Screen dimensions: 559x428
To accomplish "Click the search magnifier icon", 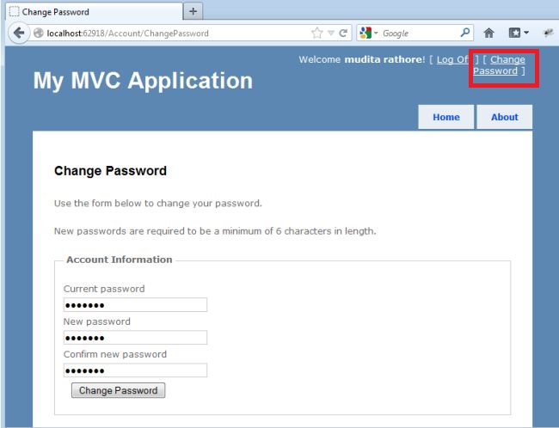I will (465, 33).
